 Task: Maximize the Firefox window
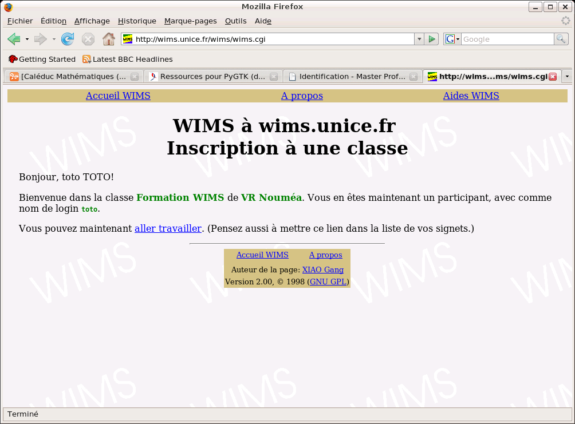click(550, 7)
